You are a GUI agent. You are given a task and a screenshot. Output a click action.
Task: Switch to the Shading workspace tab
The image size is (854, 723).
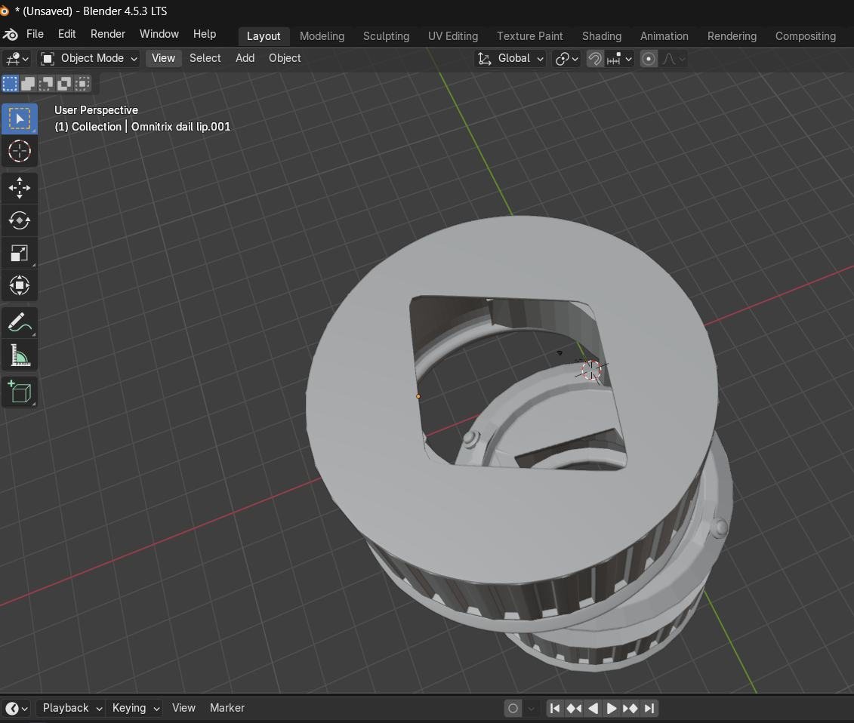[602, 36]
